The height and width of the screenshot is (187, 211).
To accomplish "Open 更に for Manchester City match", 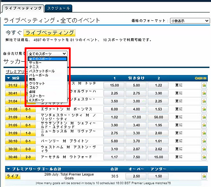I will click(179, 117).
